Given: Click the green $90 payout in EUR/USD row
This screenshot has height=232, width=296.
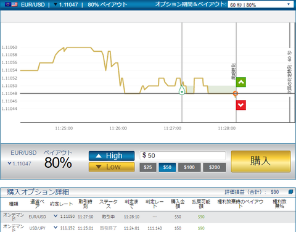Looking at the screenshot, I should [201, 217].
